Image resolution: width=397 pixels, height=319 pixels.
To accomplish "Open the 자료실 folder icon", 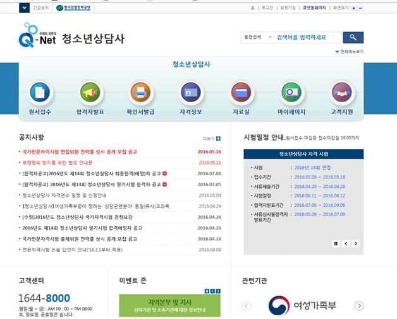I will coord(241,92).
